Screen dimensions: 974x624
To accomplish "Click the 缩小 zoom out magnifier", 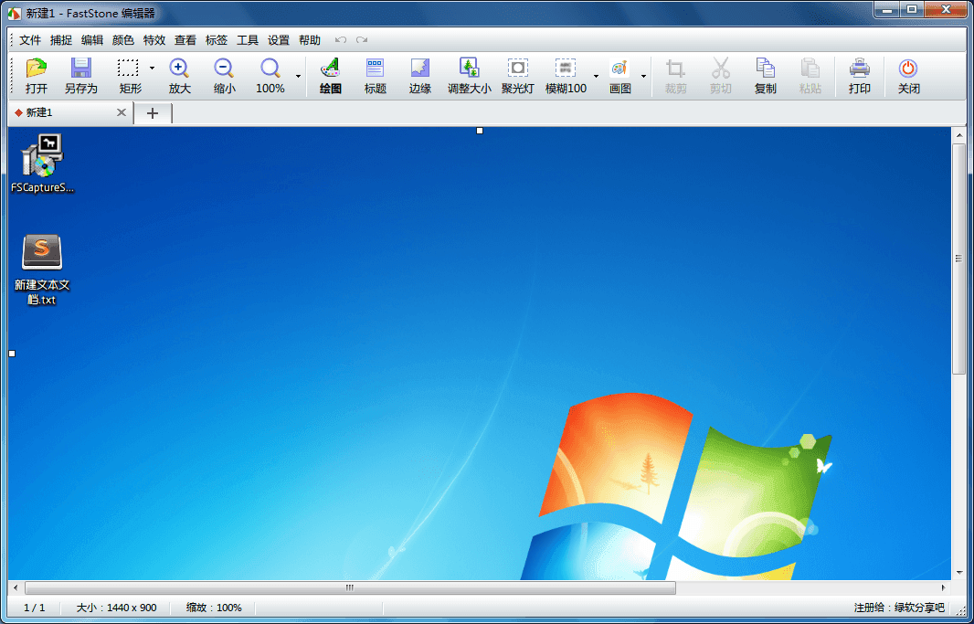I will (224, 69).
